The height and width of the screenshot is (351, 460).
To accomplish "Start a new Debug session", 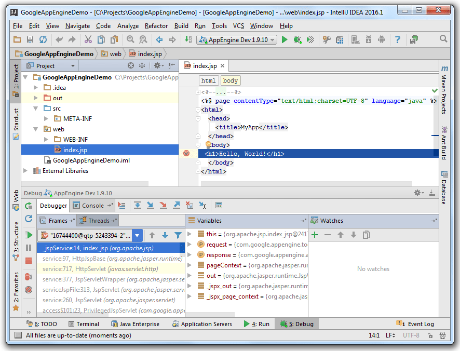I will tap(296, 39).
